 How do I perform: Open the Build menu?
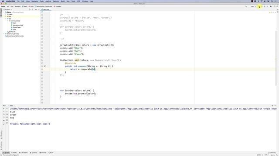click(63, 1)
